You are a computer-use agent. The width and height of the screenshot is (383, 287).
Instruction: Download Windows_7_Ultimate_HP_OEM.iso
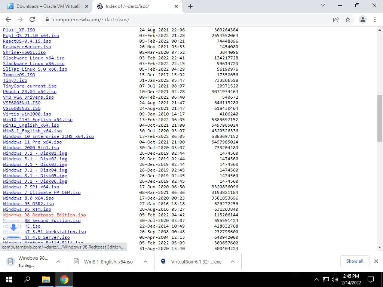[x=42, y=192]
